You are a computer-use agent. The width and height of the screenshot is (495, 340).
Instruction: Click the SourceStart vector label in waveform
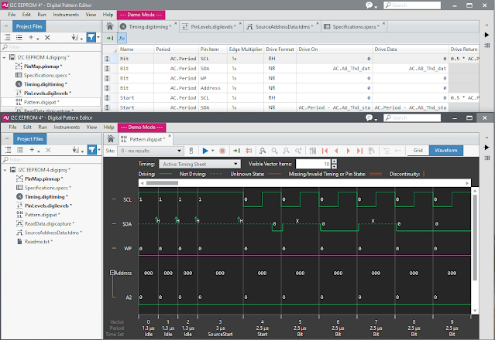220,335
